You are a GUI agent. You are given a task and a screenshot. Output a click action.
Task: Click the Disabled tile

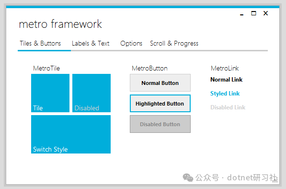pyautogui.click(x=92, y=93)
